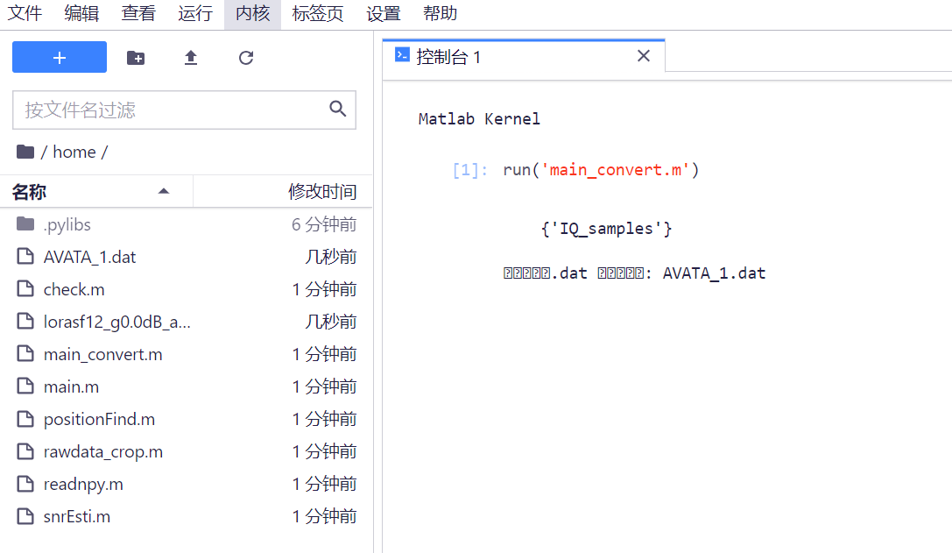Screen dimensions: 952x553
Task: Click the upload files icon
Action: point(191,58)
